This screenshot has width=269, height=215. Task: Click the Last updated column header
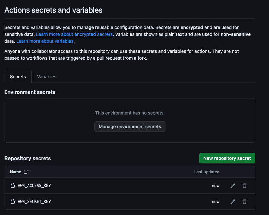[207, 172]
